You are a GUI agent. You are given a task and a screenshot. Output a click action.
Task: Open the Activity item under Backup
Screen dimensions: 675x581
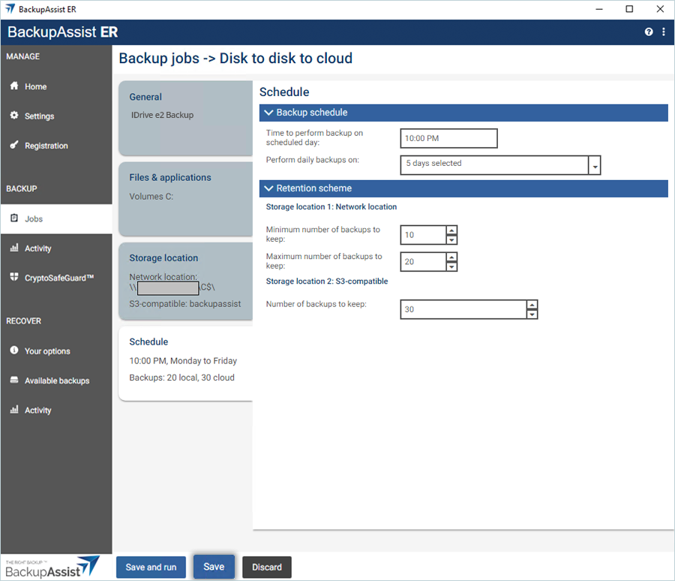37,248
